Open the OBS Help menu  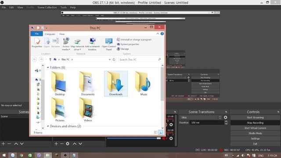73,7
